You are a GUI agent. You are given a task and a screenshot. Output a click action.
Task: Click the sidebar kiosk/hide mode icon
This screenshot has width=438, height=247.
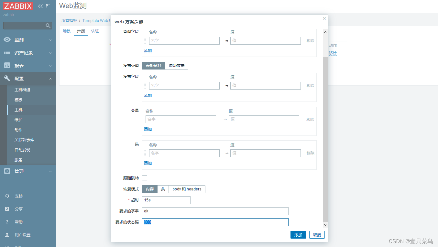click(x=48, y=6)
